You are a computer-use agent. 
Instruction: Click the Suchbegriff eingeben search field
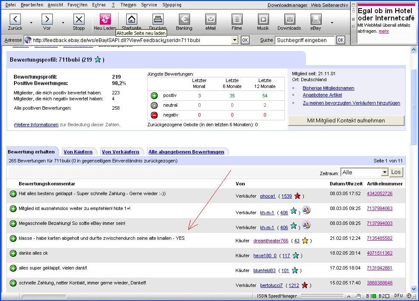coord(305,40)
